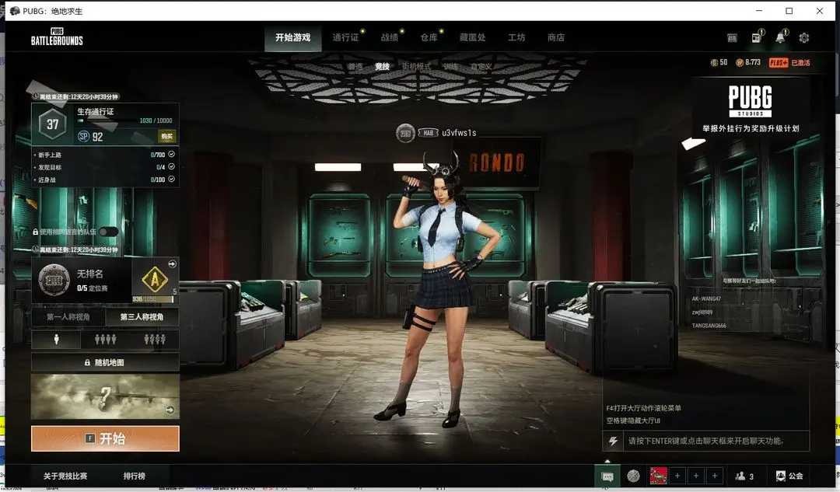Open the 排行榜 leaderboard link

coord(134,476)
